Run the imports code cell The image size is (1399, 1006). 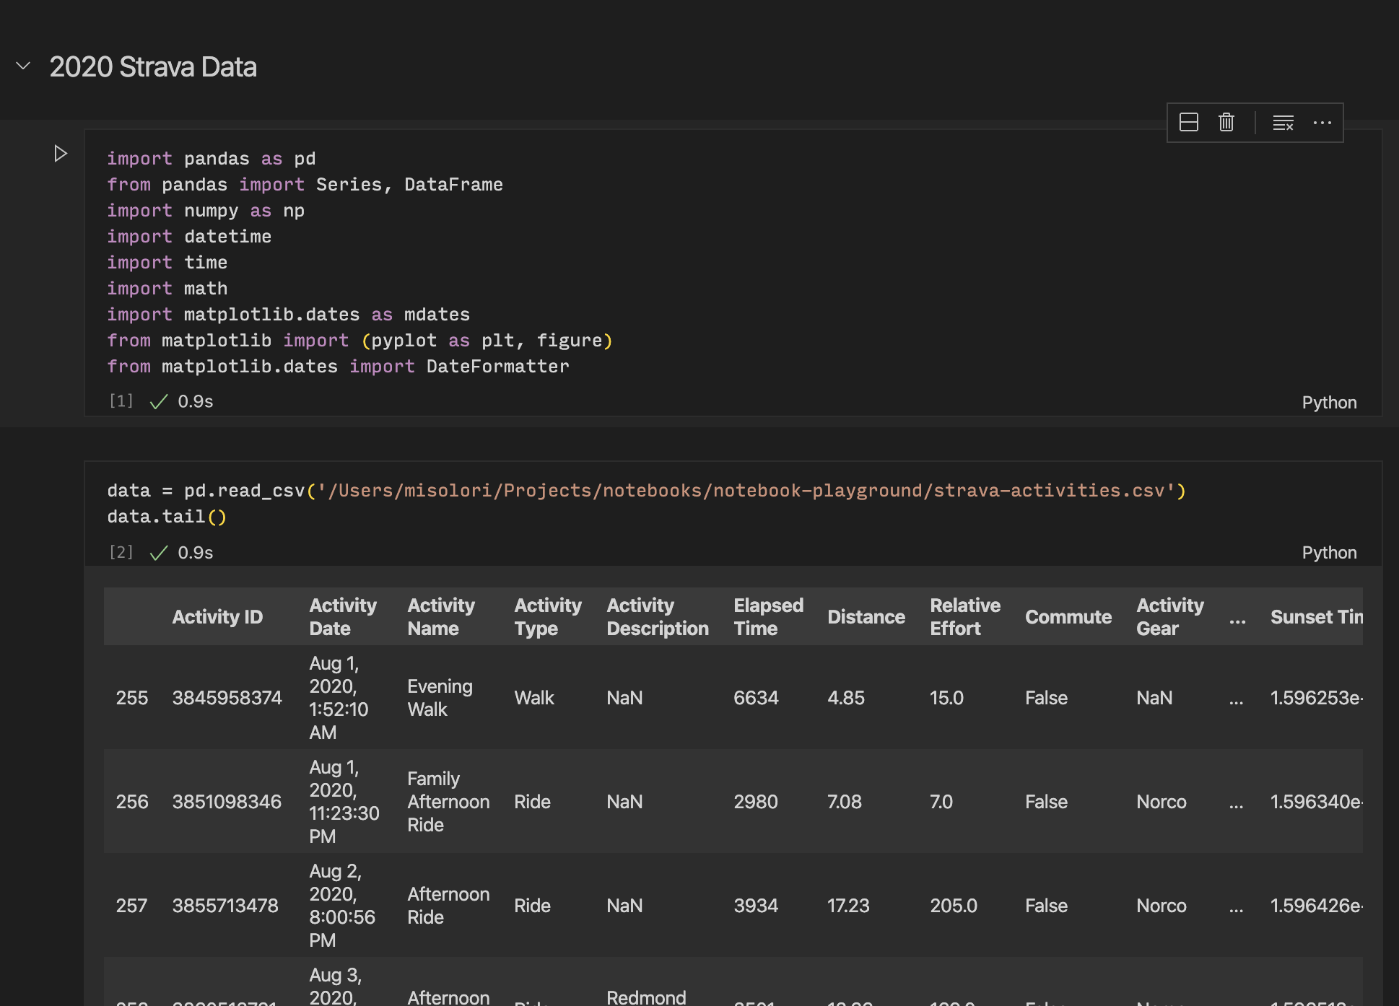(x=61, y=152)
